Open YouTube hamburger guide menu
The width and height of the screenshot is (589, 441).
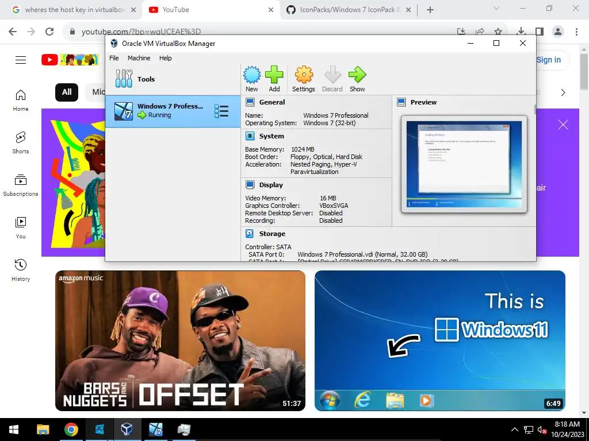(x=21, y=60)
